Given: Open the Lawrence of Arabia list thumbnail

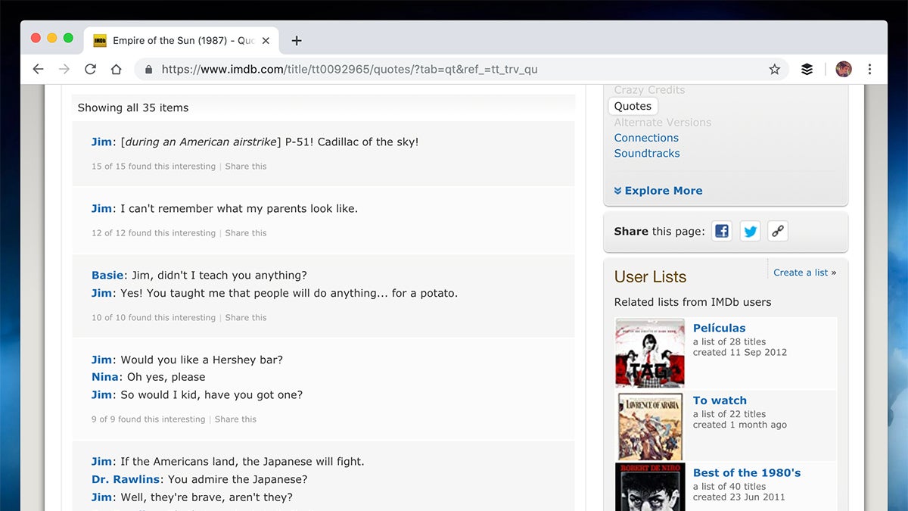Looking at the screenshot, I should point(649,425).
